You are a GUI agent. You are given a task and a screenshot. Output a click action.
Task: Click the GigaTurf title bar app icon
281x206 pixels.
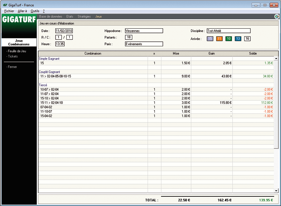click(x=5, y=5)
